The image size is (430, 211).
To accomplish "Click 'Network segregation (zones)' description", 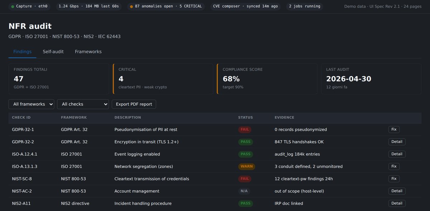I will pyautogui.click(x=144, y=167).
